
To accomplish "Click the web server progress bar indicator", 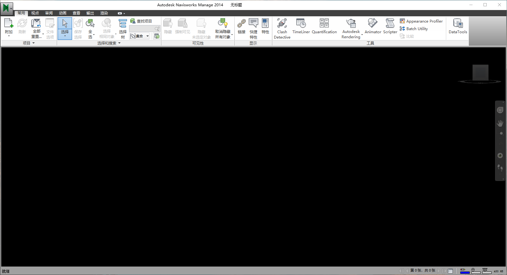I will [487, 271].
